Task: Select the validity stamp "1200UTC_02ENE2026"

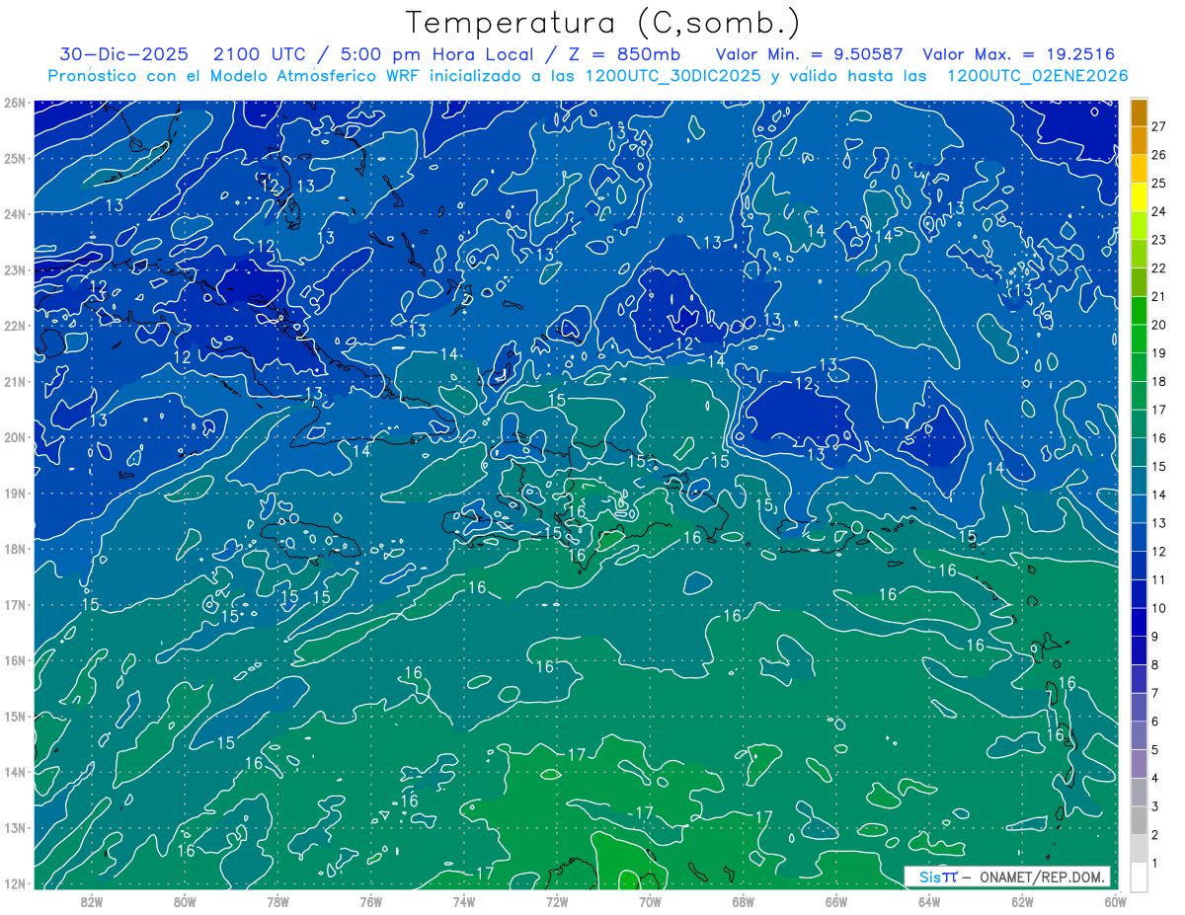Action: [1037, 76]
